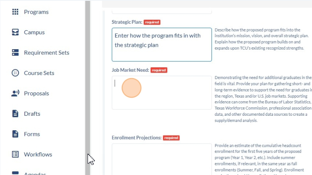The image size is (312, 175).
Task: Open the Workflows list icon
Action: click(15, 154)
